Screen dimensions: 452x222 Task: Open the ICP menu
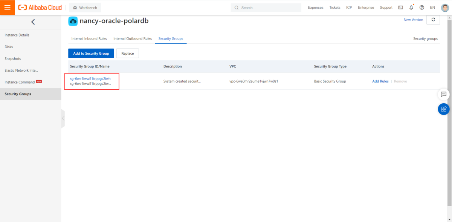[x=349, y=8]
